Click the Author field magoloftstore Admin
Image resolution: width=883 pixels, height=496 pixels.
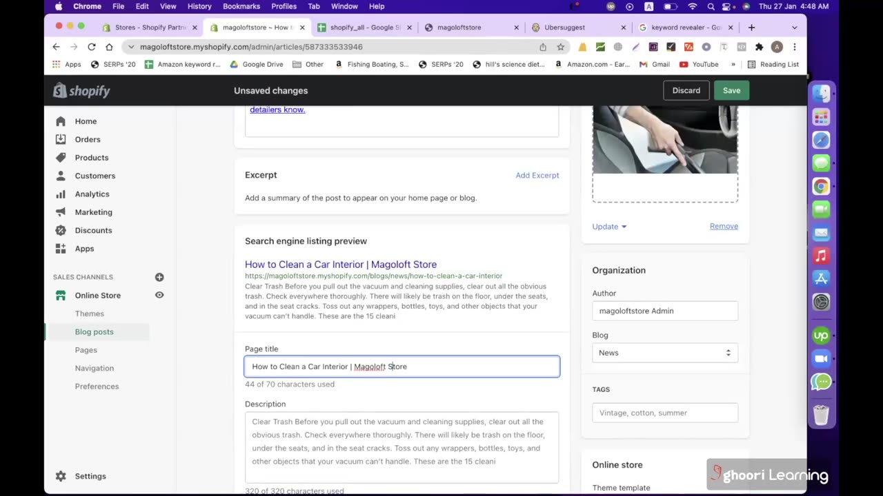click(x=665, y=311)
